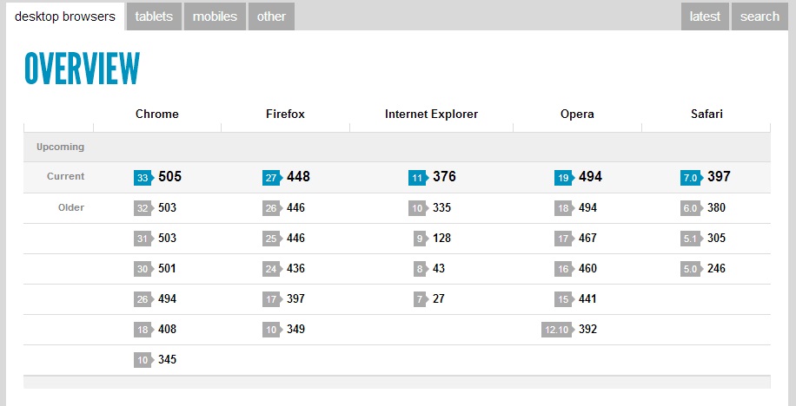Click the Upcoming row label
Image resolution: width=796 pixels, height=406 pixels.
[61, 147]
